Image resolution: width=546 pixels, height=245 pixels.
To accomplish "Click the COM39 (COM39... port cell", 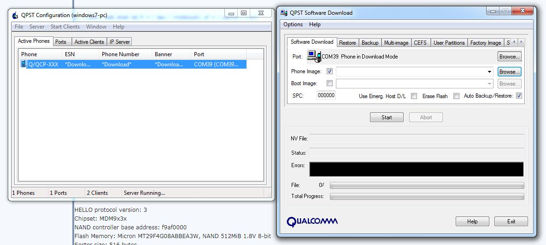I will (x=216, y=64).
